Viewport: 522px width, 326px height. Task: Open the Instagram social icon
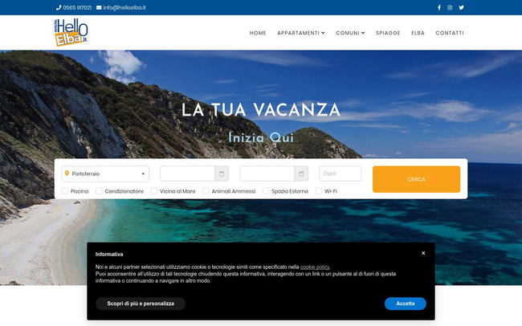[450, 8]
